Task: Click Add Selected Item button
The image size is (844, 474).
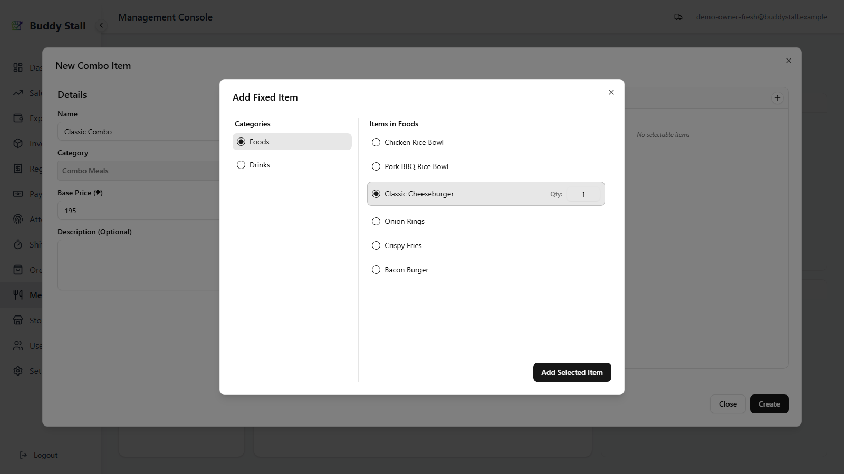Action: click(572, 372)
